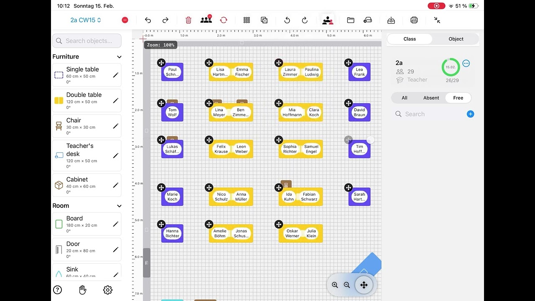Image resolution: width=535 pixels, height=301 pixels.
Task: Click the hand pan tool icon
Action: (x=83, y=290)
